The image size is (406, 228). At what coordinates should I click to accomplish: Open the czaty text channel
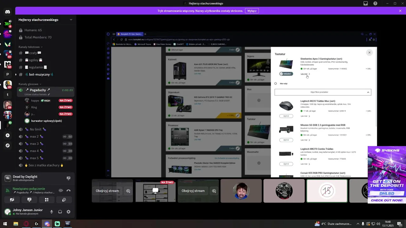coord(46,53)
